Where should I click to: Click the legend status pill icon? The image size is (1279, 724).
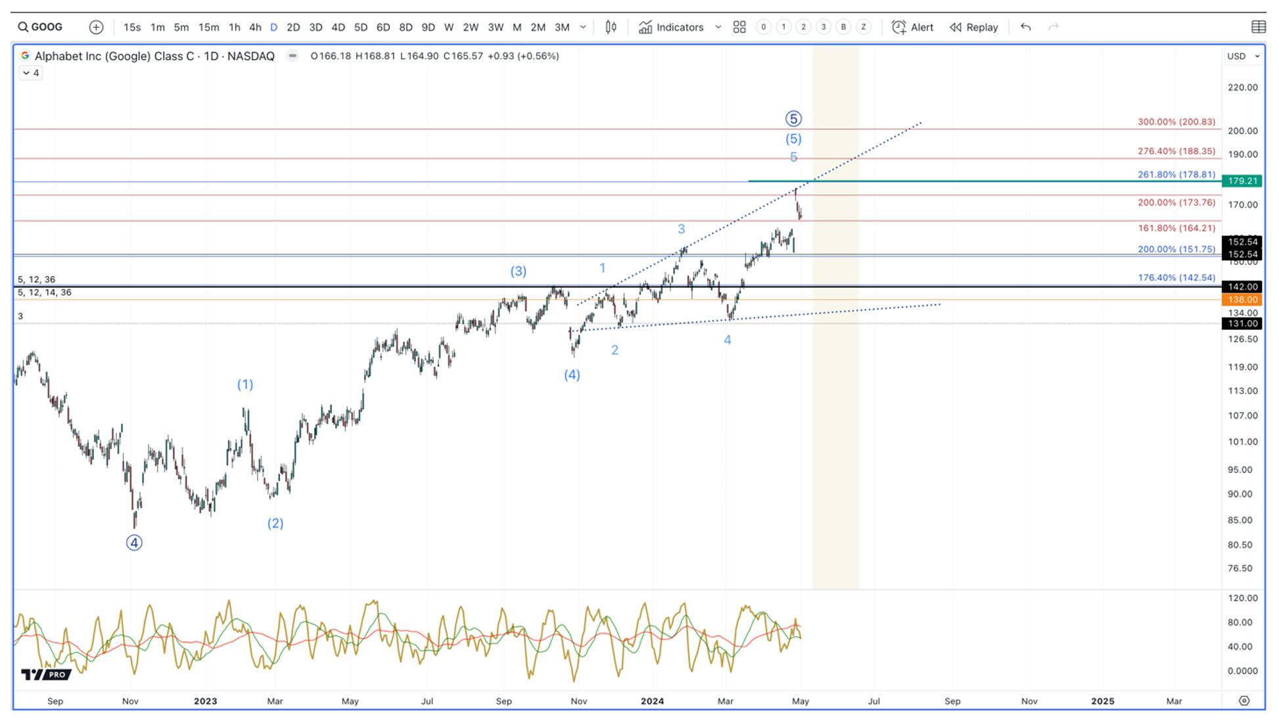click(293, 56)
